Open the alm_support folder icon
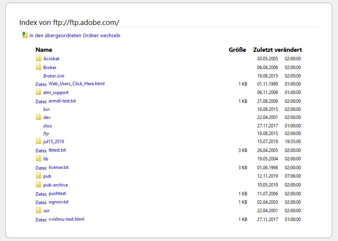338x241 pixels. coord(38,92)
